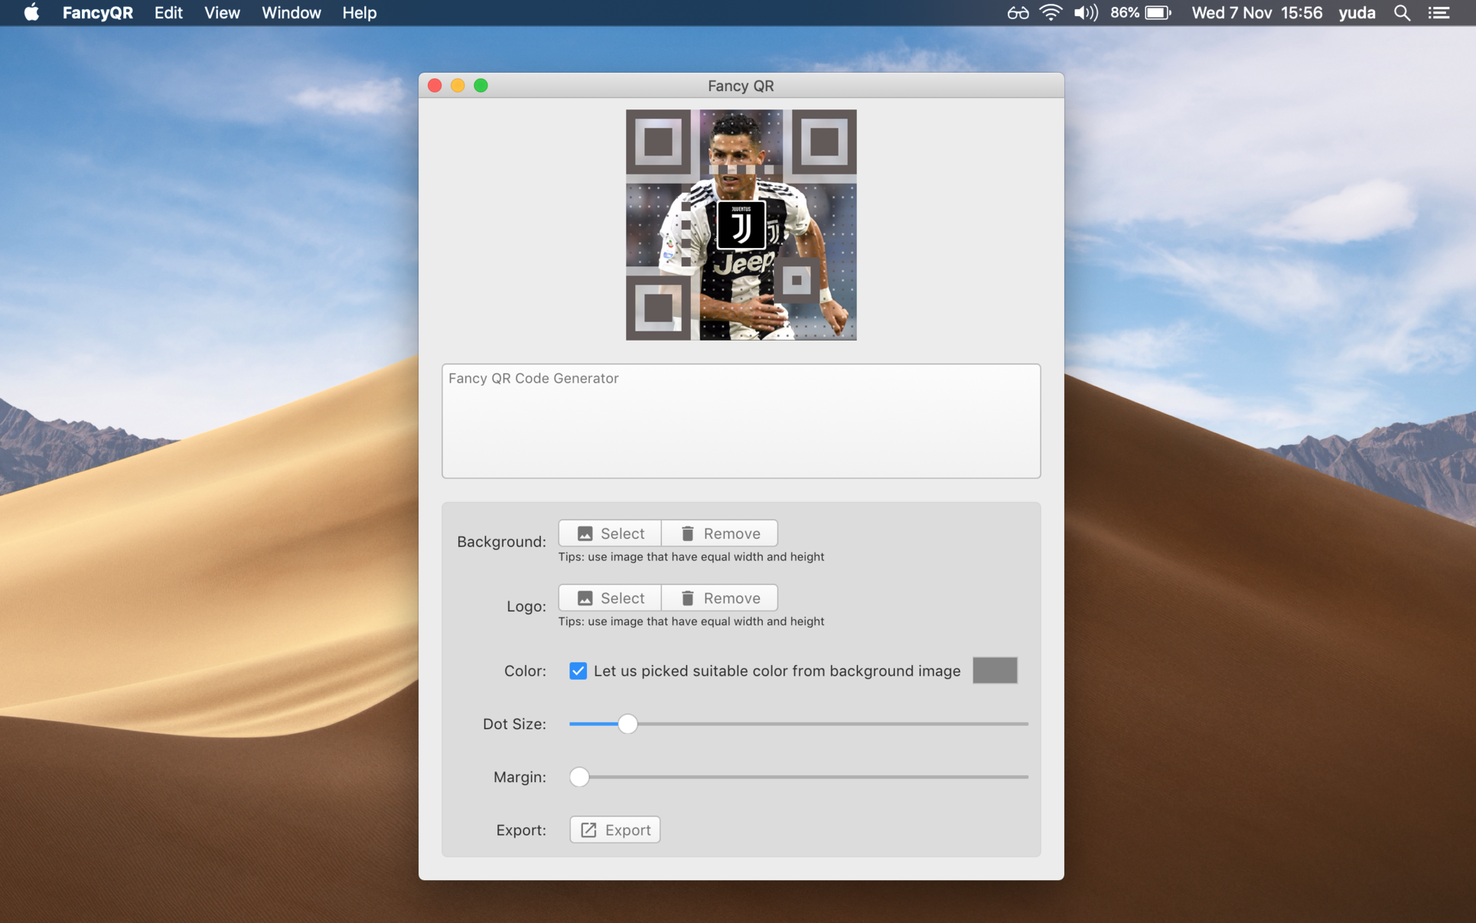
Task: Uncheck the suitable color from background image option
Action: click(x=578, y=670)
